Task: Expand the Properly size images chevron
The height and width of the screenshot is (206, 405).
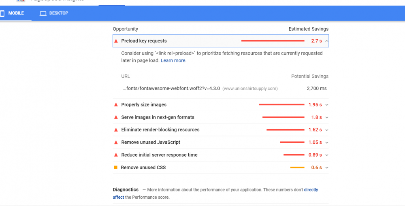Action: coord(327,105)
